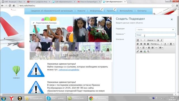Set text background color with highlighted A
The width and height of the screenshot is (179, 101).
pyautogui.click(x=171, y=44)
